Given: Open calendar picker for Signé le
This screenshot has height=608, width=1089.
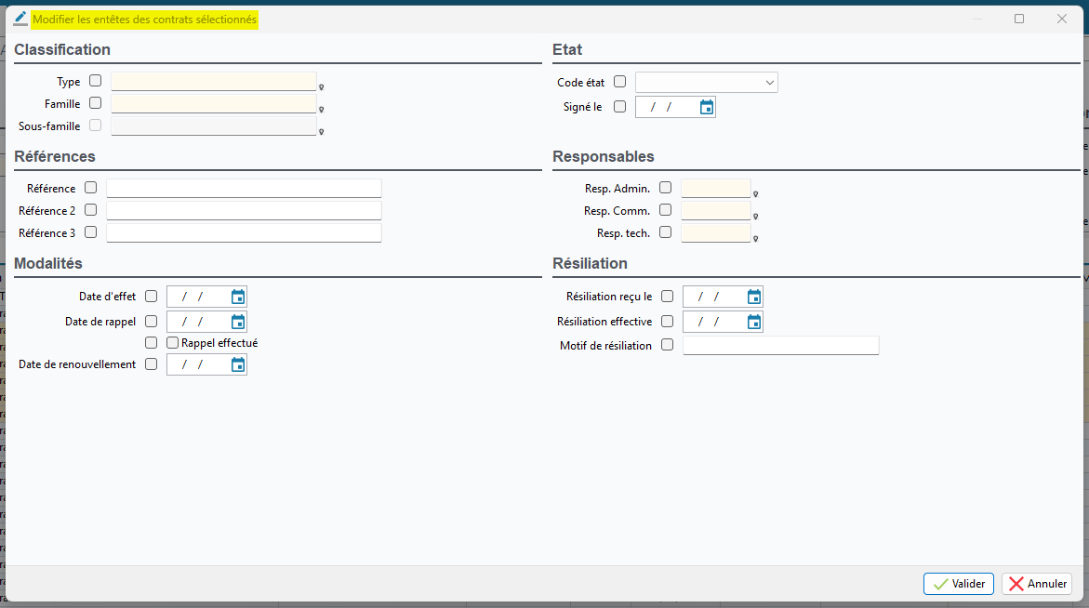Looking at the screenshot, I should click(707, 108).
